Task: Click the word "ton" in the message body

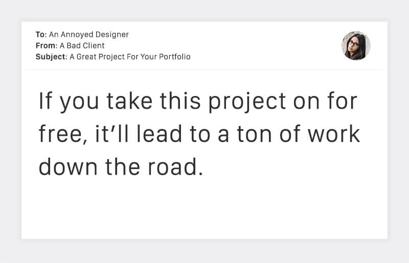Action: 254,135
